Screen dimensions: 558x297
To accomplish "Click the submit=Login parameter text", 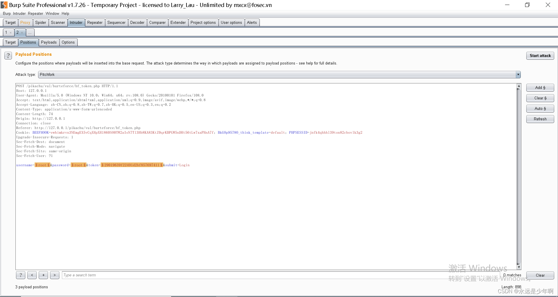I will [177, 165].
